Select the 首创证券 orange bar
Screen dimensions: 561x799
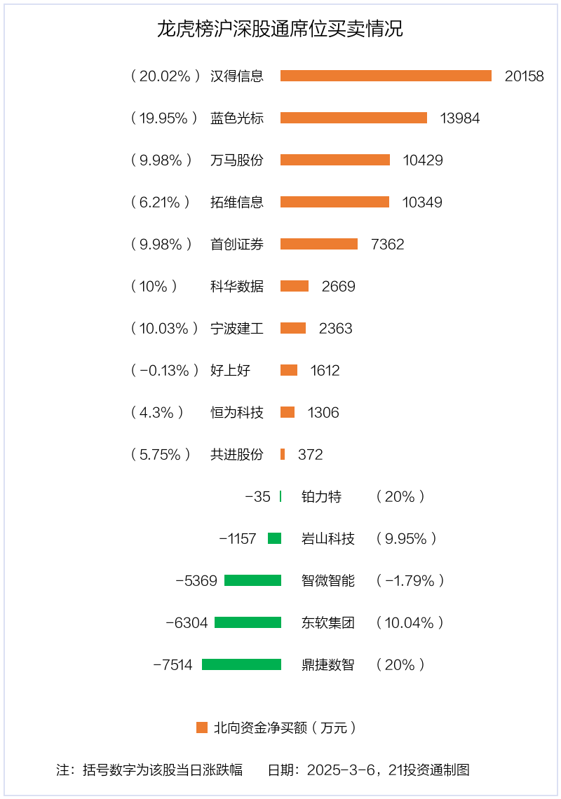tap(319, 244)
